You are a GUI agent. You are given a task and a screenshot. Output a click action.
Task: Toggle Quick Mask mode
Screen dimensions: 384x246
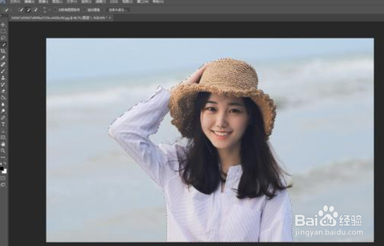3,178
